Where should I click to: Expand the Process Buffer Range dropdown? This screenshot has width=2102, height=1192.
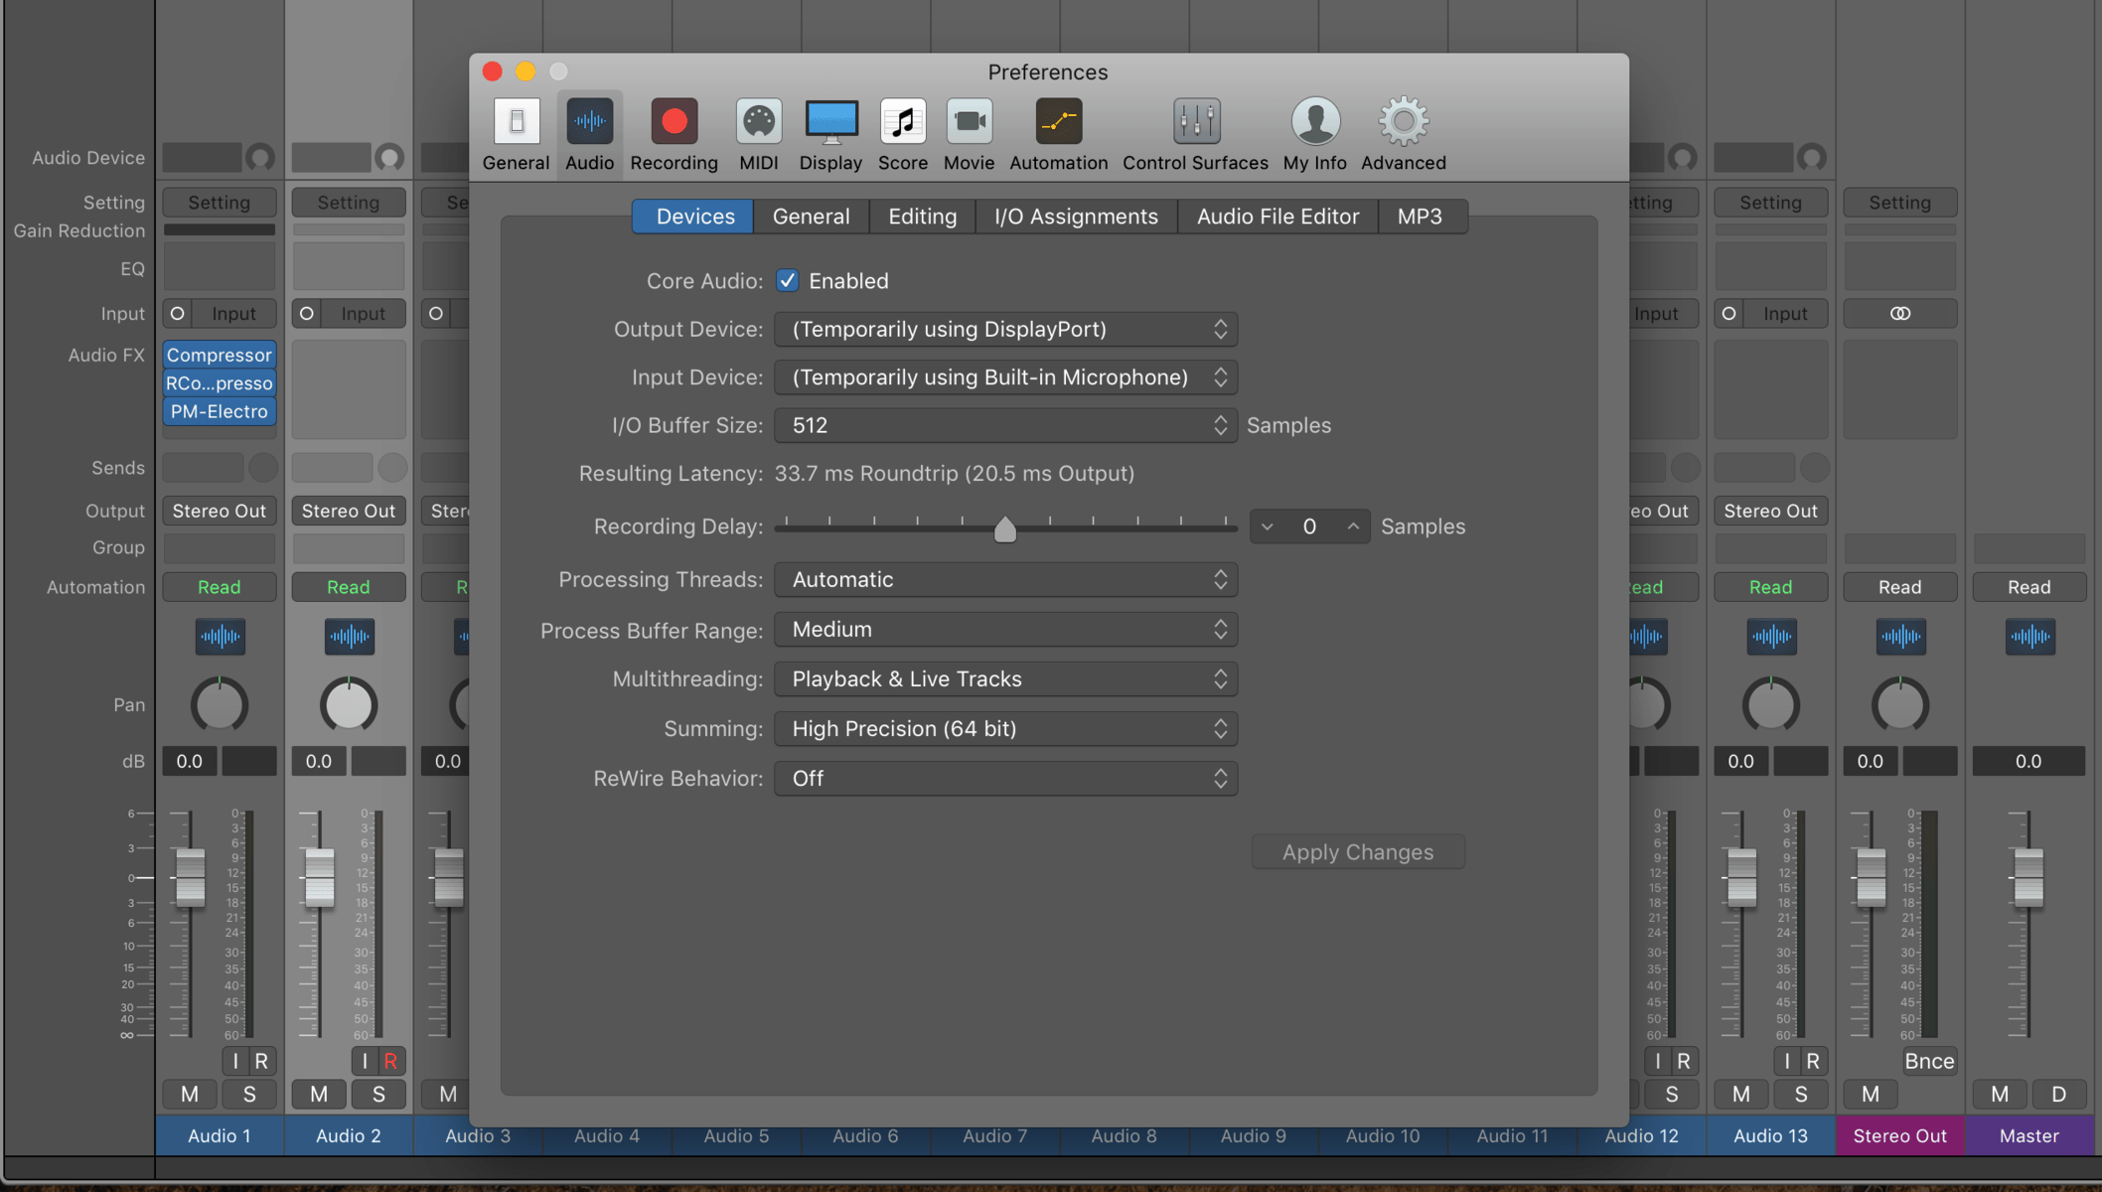[1006, 629]
